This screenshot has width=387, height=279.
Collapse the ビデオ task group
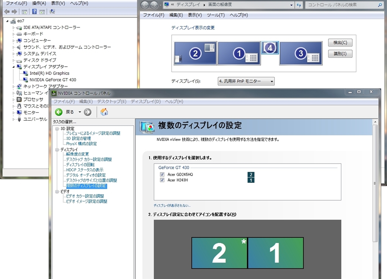click(x=57, y=192)
